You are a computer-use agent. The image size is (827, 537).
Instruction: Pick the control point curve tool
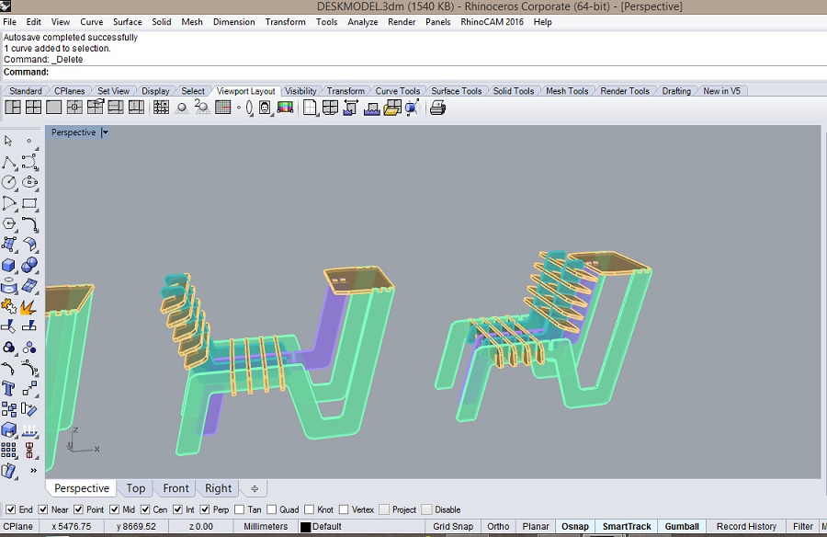click(29, 162)
